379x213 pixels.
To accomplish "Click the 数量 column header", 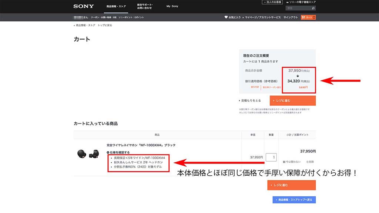I will click(x=271, y=135).
